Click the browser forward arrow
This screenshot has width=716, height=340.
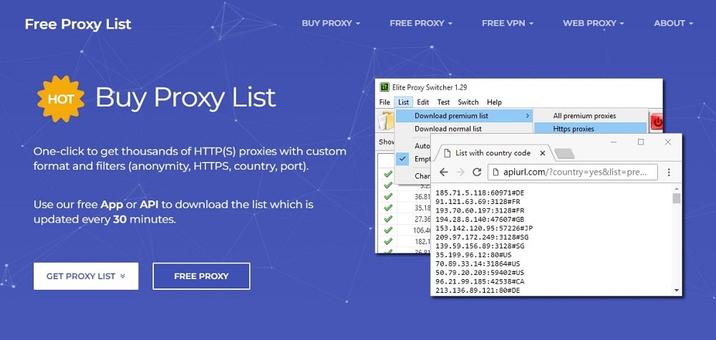coord(460,172)
